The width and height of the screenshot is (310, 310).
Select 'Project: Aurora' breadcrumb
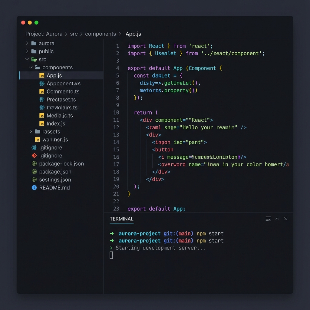(44, 34)
